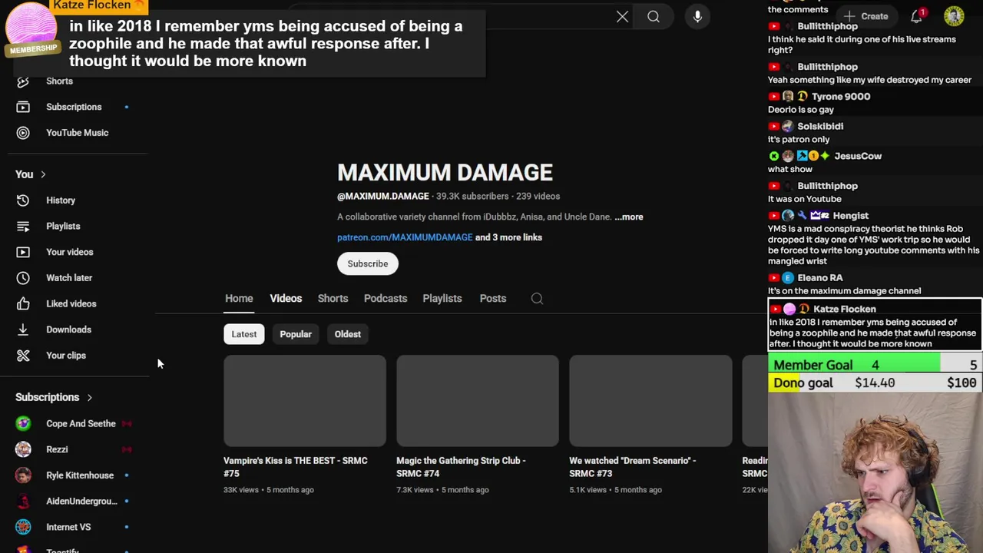Show the 'and 3 more links' list
This screenshot has width=983, height=553.
(x=508, y=237)
